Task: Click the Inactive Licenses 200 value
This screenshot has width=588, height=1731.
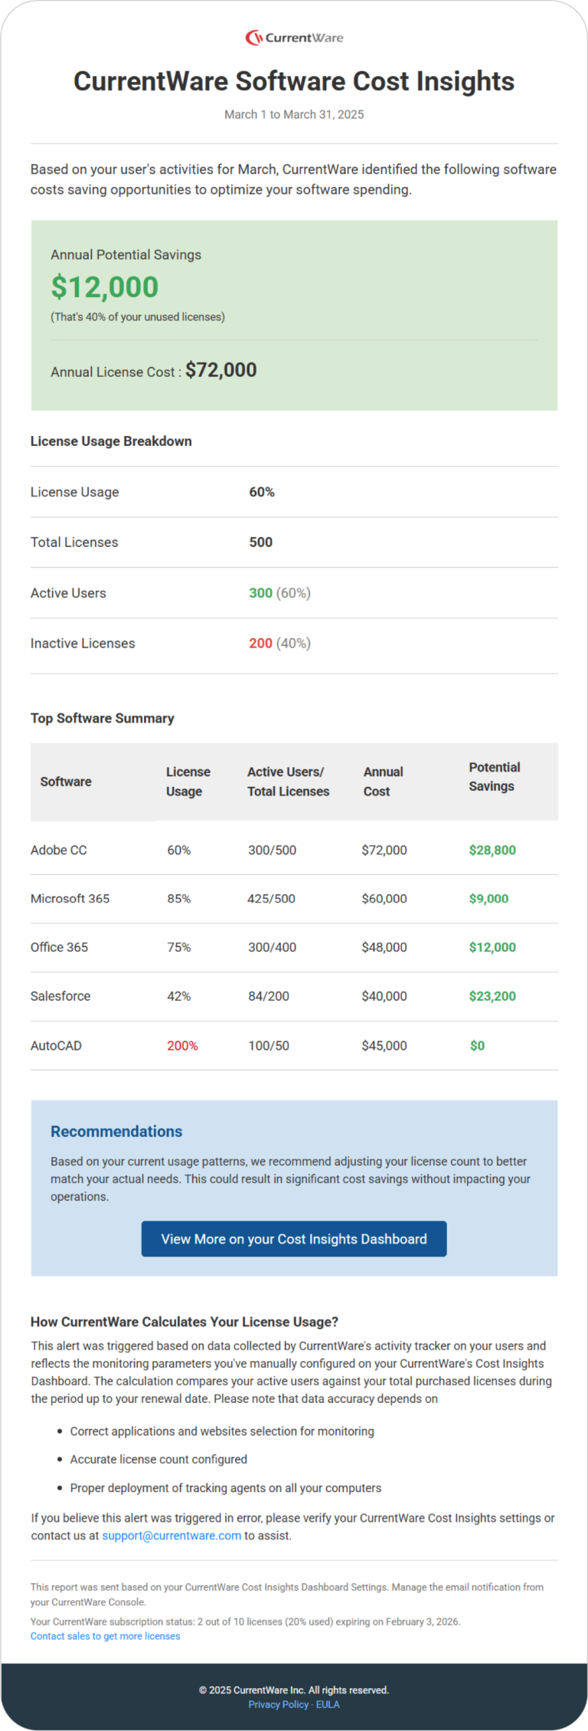Action: [260, 643]
